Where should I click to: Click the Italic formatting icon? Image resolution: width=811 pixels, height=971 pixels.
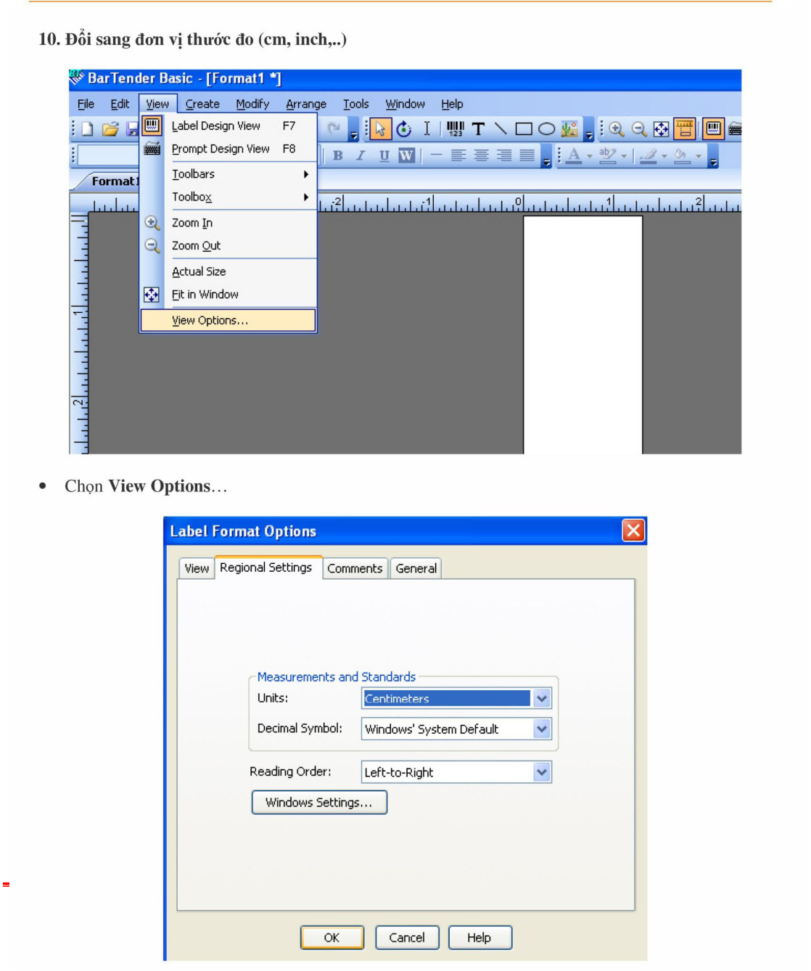pos(361,155)
